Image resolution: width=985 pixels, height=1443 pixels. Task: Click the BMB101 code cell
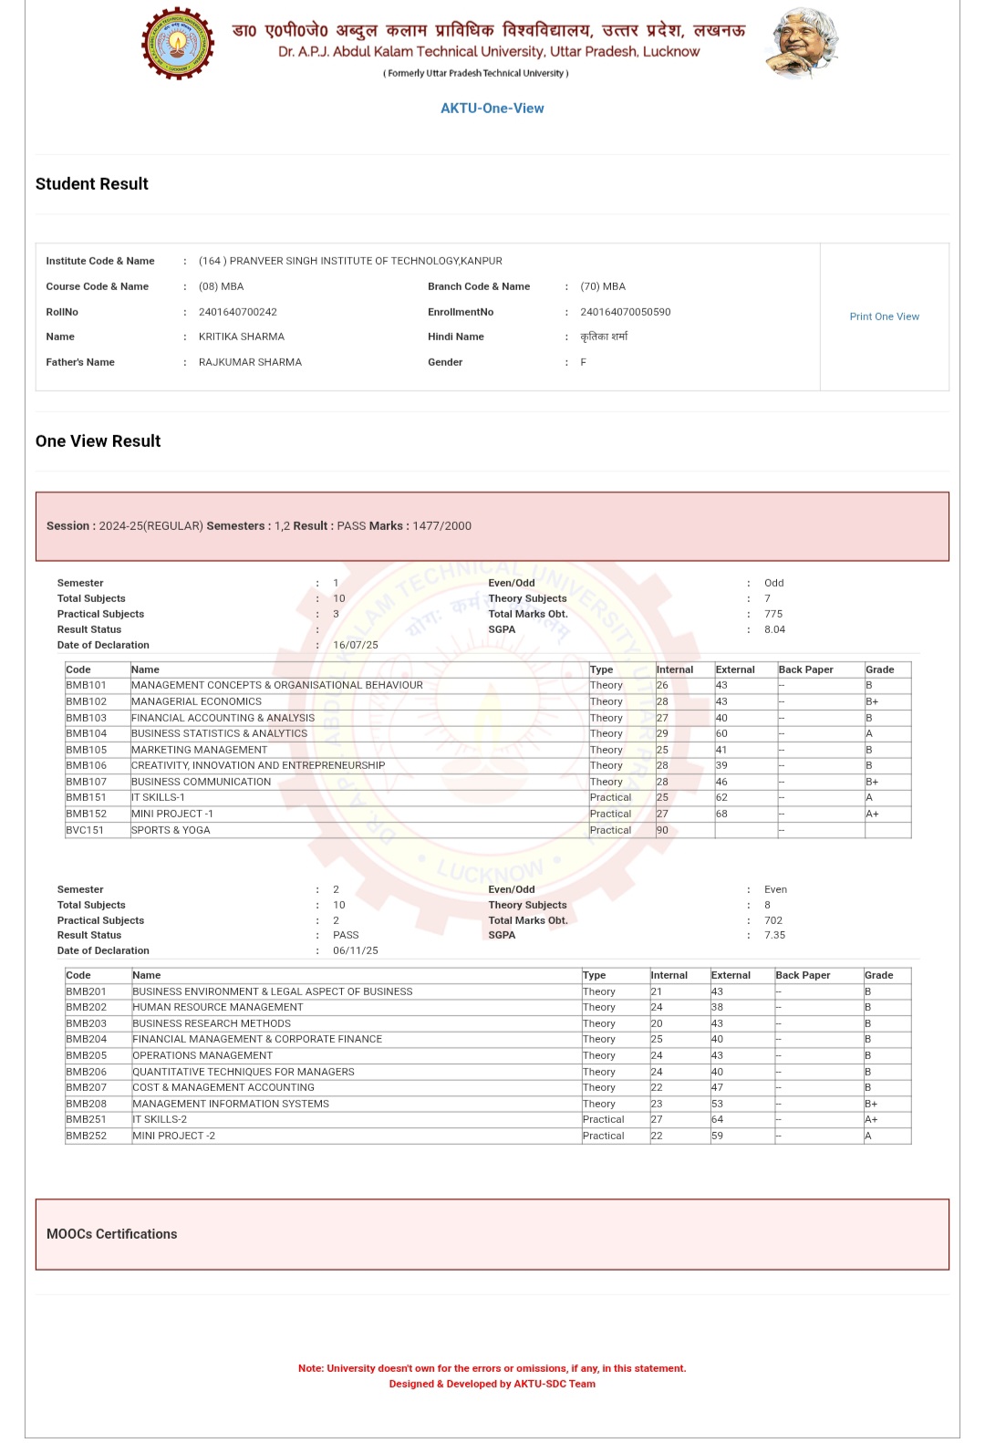98,685
